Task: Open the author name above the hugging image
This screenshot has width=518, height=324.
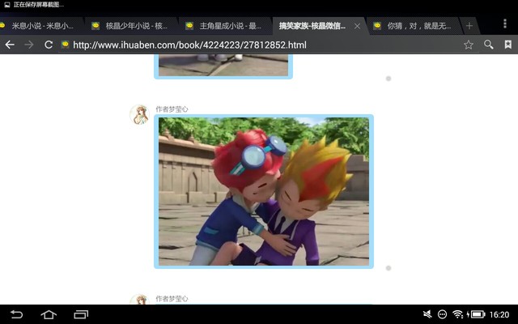Action: [172, 109]
